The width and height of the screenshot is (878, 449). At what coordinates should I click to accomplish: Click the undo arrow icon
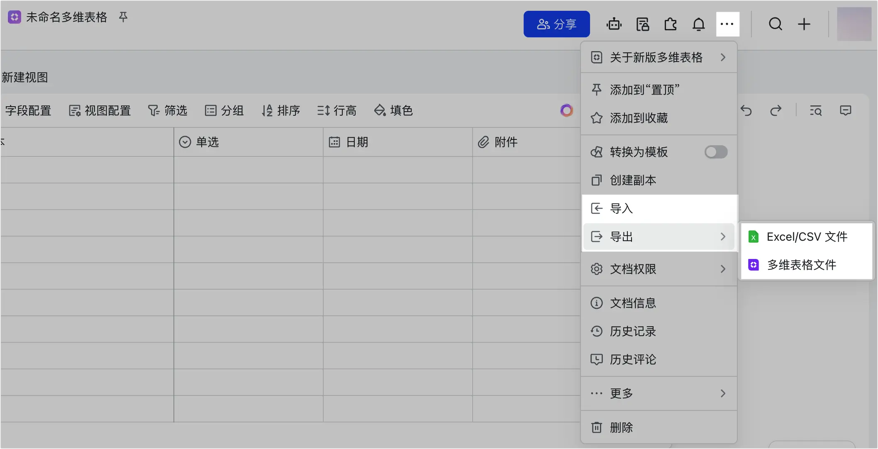(746, 111)
